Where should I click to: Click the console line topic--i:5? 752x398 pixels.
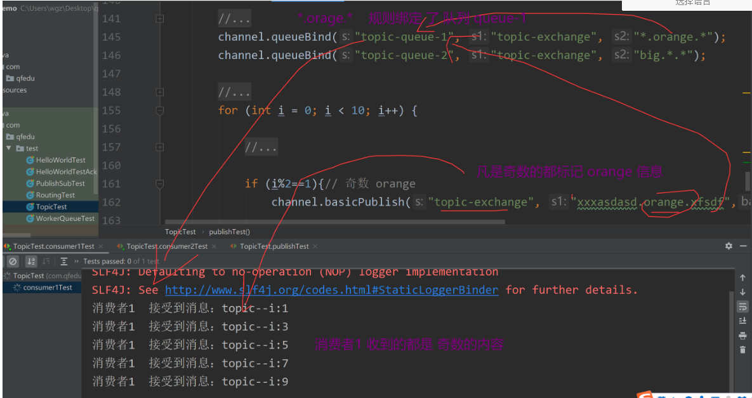pos(190,345)
